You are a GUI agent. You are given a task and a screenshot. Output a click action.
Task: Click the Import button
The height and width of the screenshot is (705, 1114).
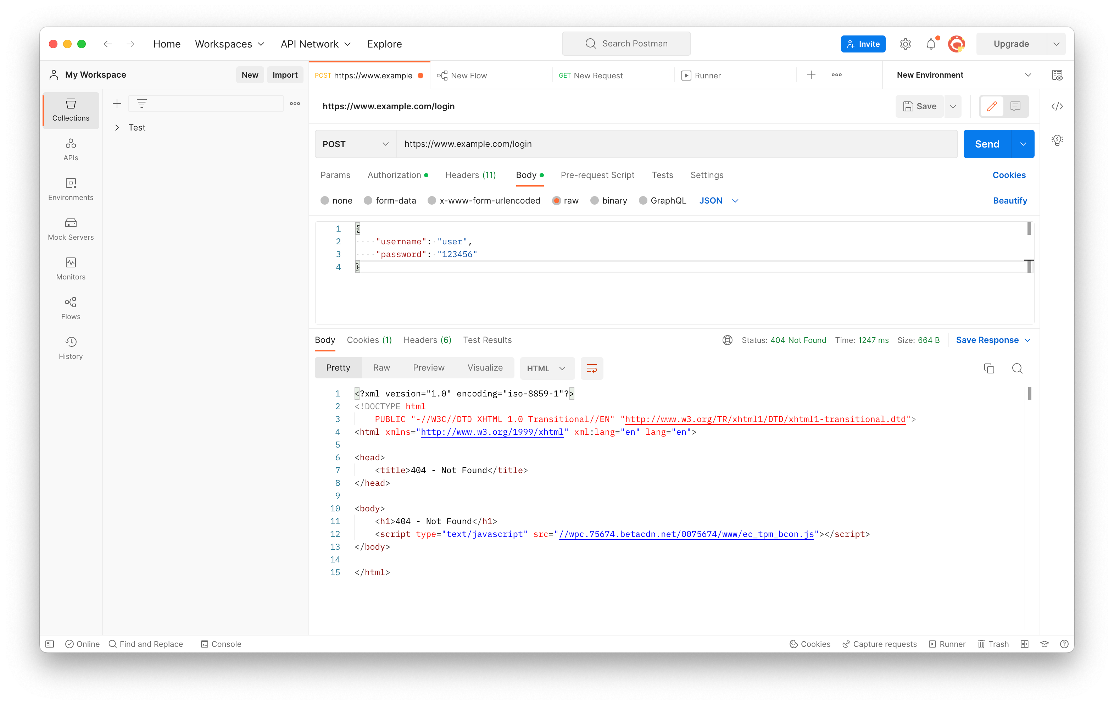[284, 75]
